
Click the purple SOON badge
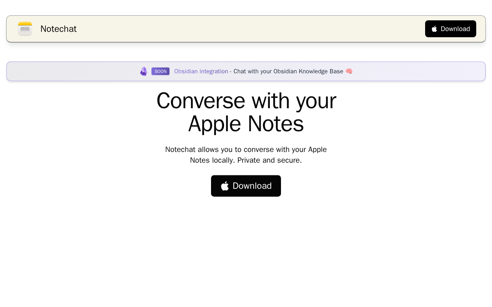[160, 71]
